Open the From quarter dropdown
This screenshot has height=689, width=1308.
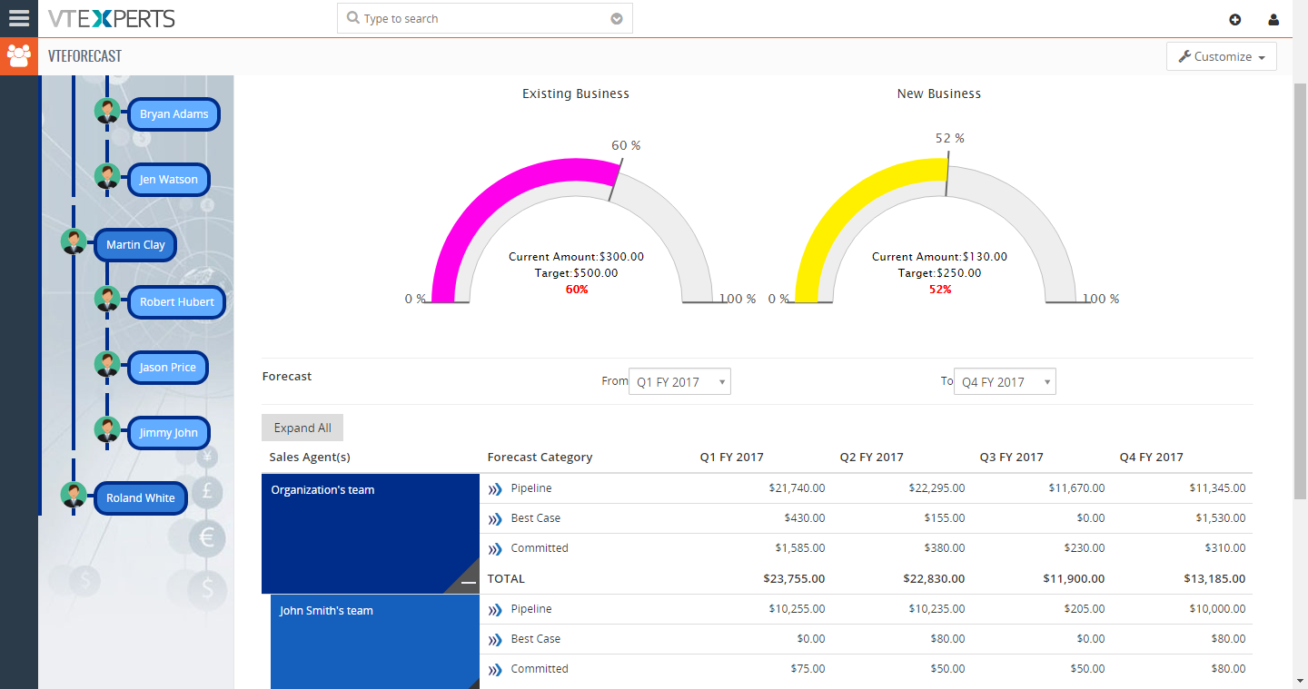click(679, 382)
